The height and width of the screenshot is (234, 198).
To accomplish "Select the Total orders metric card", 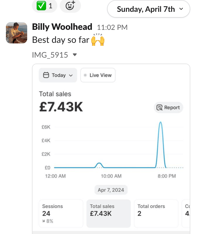I will pyautogui.click(x=156, y=213).
